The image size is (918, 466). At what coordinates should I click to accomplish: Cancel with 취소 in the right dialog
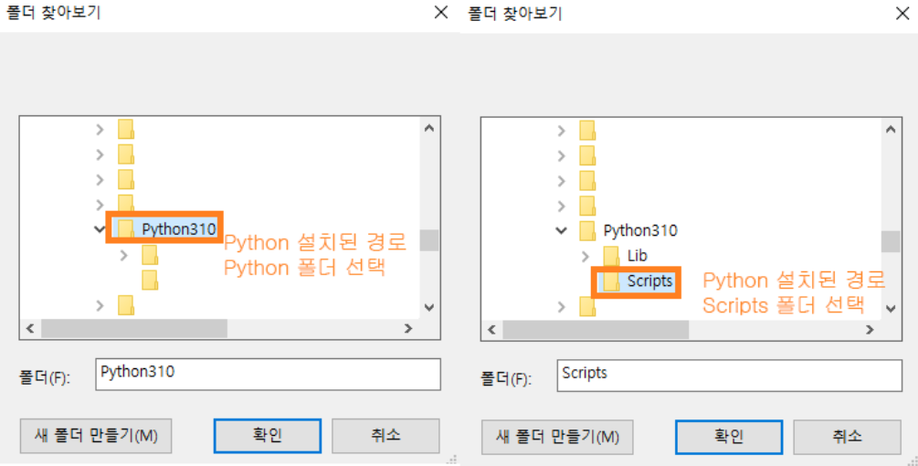(847, 437)
